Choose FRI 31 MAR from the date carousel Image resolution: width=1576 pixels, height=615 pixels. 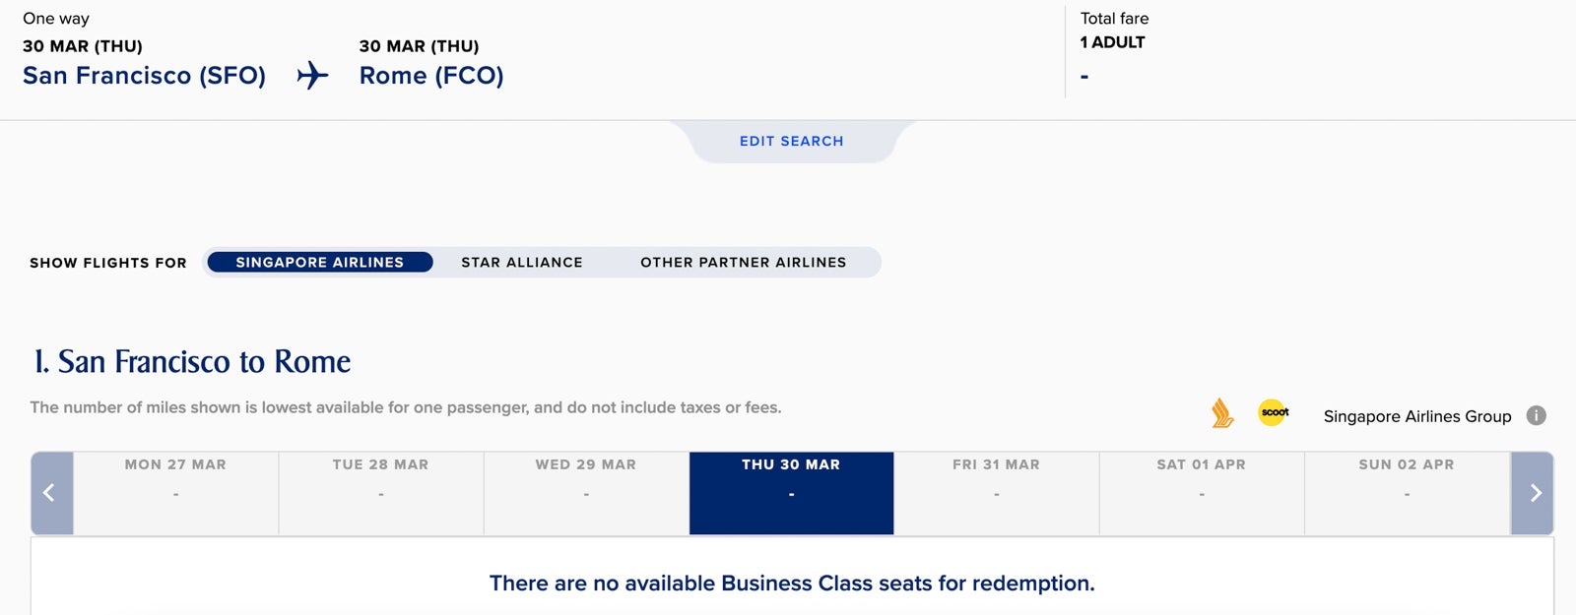996,492
